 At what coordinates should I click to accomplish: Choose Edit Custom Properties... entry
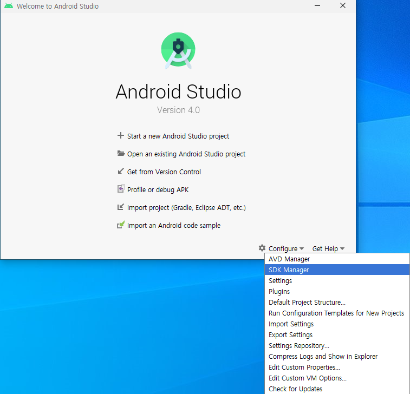tap(337, 367)
